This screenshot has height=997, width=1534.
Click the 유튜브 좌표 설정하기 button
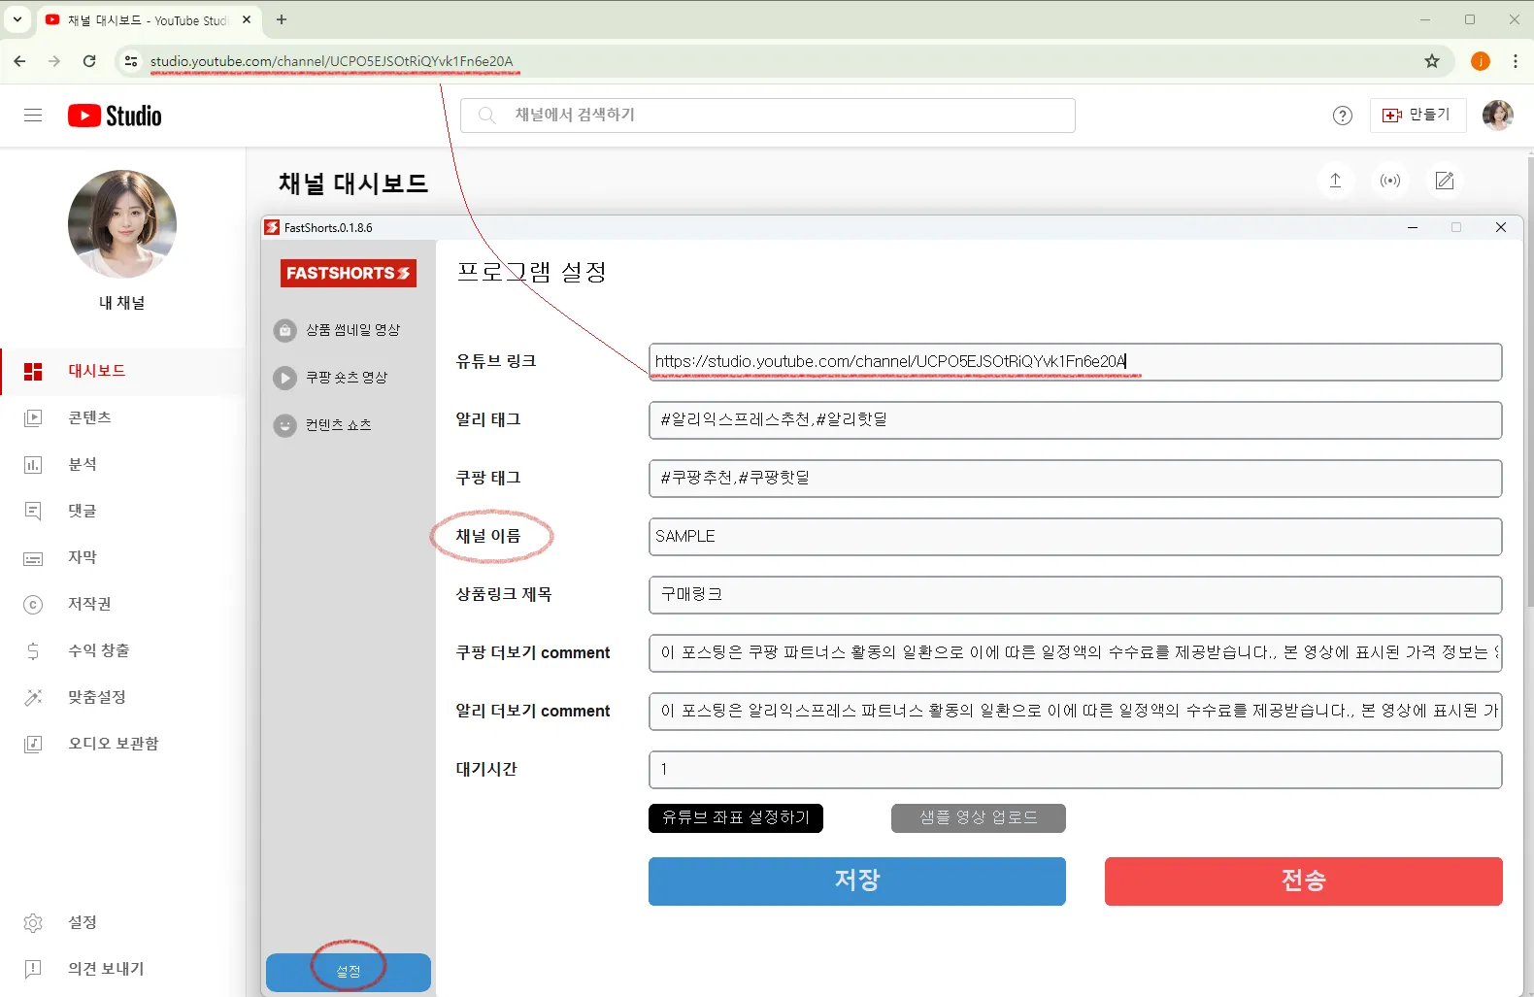736,818
